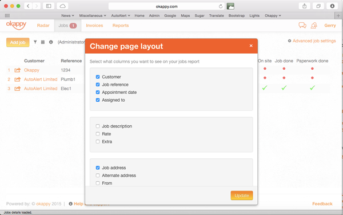Open Advanced job settings link
Viewport: 343px width, 215px height.
point(314,41)
